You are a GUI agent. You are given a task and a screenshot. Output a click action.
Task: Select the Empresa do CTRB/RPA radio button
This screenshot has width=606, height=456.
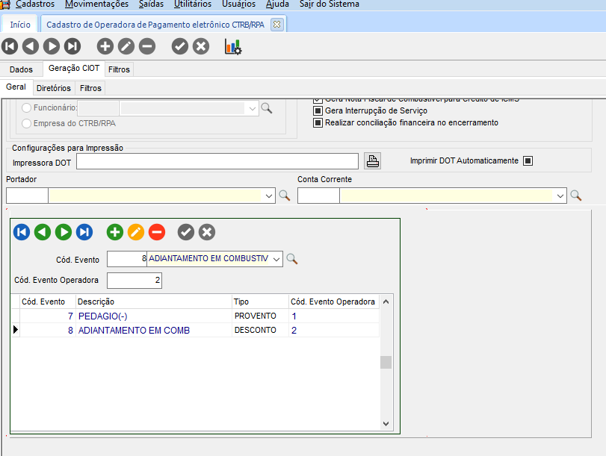26,124
